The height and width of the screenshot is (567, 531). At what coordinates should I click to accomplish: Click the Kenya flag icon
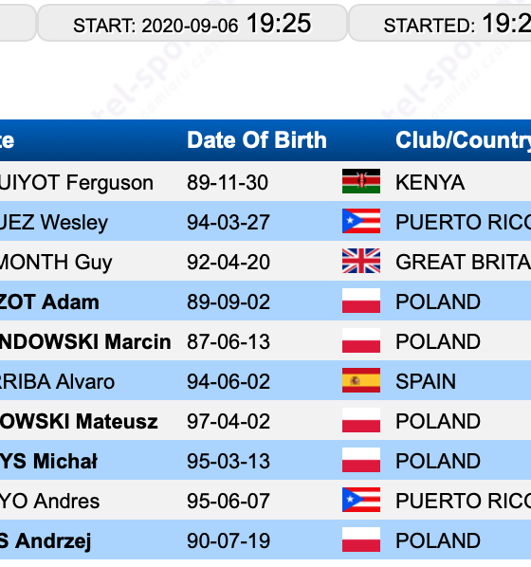pos(361,181)
